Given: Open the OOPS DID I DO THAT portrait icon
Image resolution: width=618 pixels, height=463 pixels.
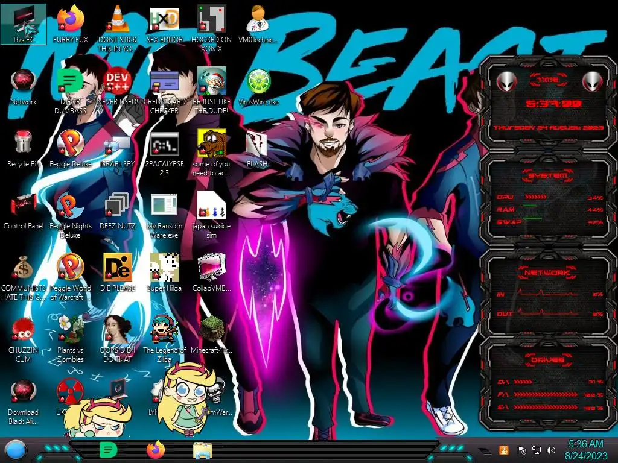Looking at the screenshot, I should (118, 339).
